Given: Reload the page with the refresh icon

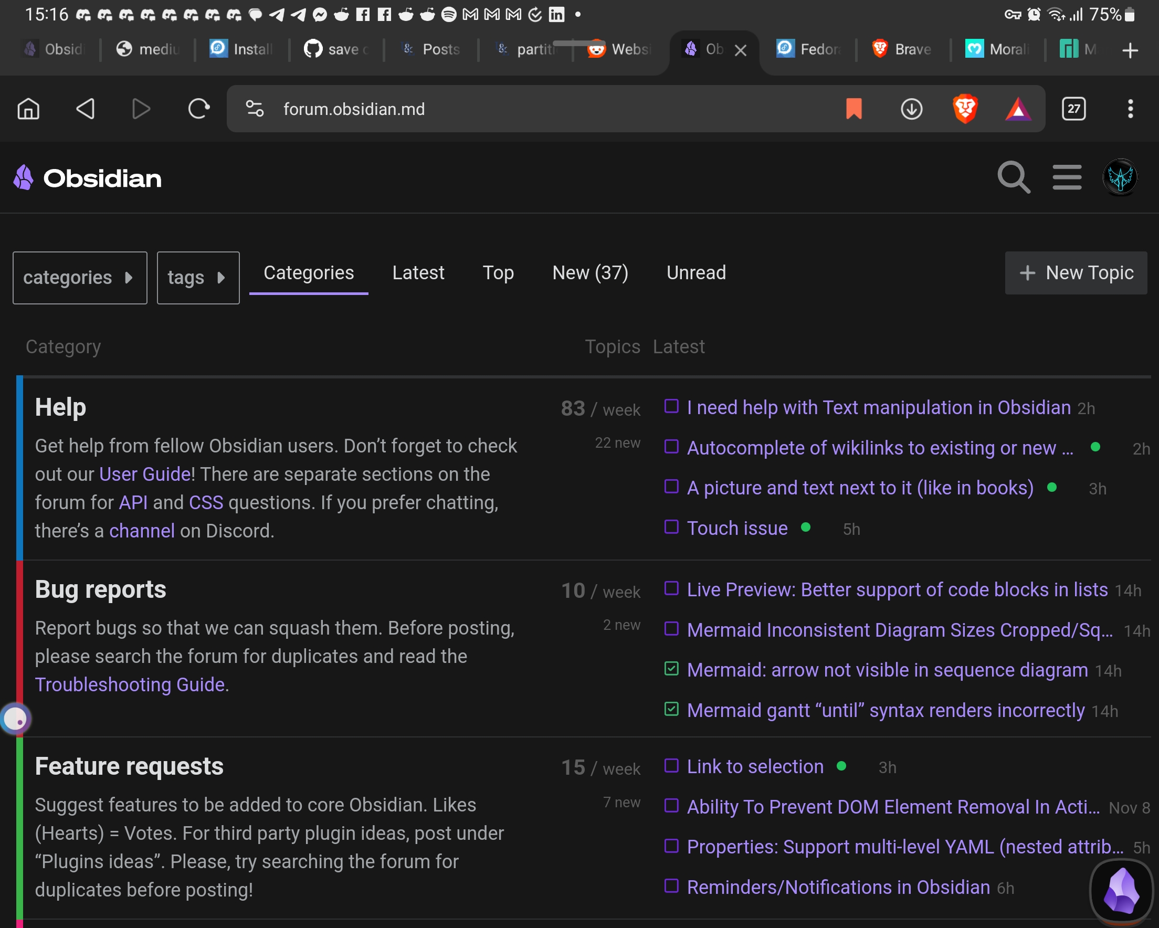Looking at the screenshot, I should [198, 109].
